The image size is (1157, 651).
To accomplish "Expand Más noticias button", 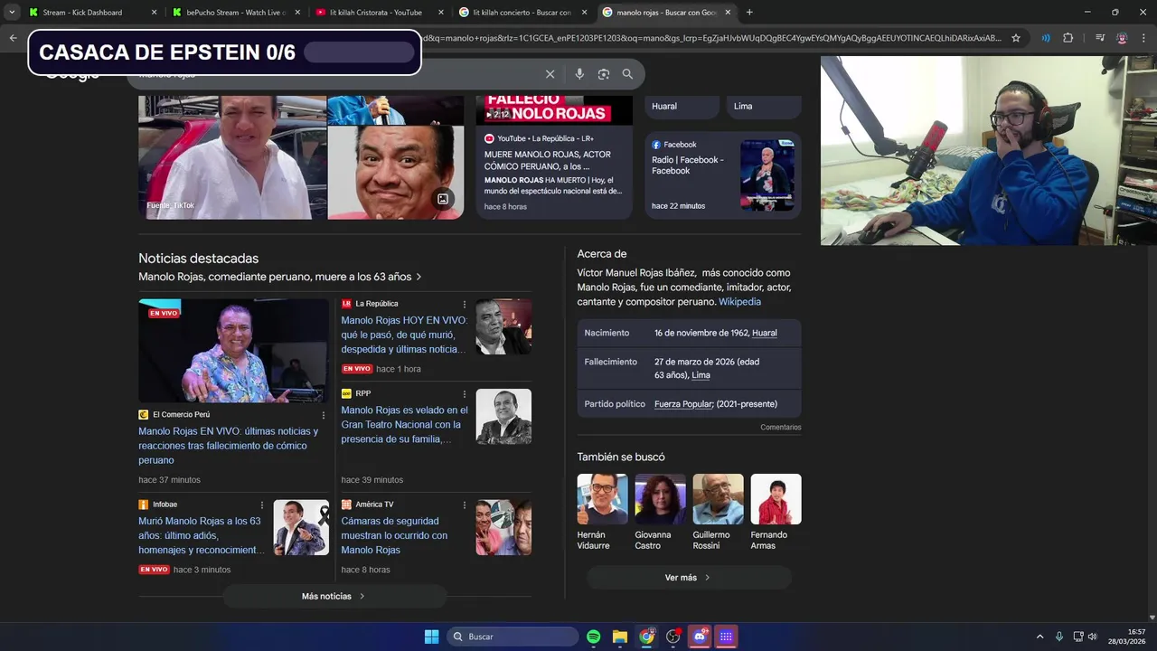I will (x=334, y=596).
